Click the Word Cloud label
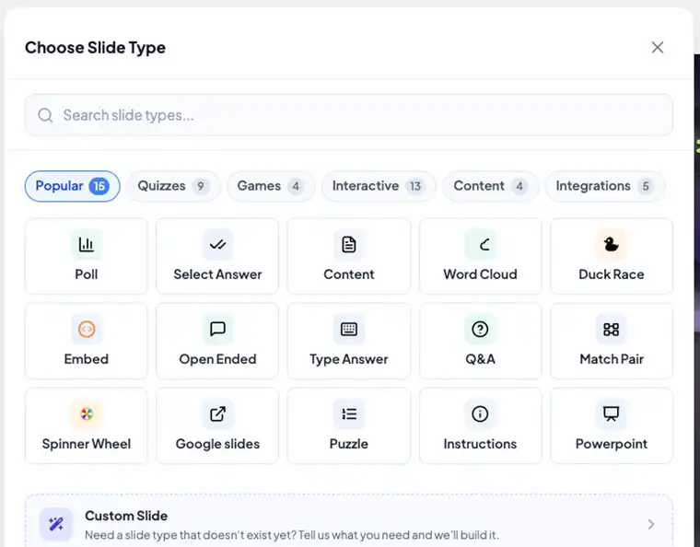 pyautogui.click(x=480, y=274)
